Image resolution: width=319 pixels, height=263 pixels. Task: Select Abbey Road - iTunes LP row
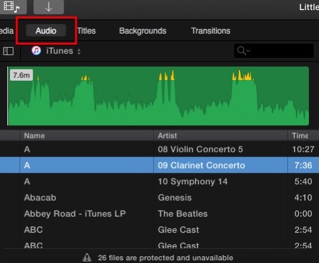(159, 214)
